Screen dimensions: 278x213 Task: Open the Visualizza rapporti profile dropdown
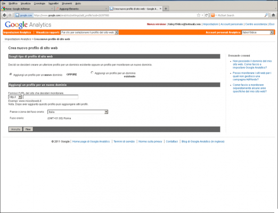tap(89, 32)
